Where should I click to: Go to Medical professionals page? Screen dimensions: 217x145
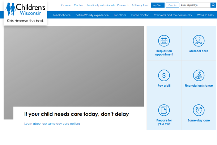(x=101, y=5)
